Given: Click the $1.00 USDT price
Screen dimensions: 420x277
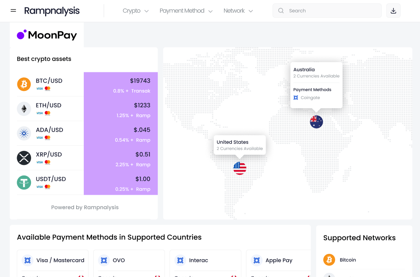Looking at the screenshot, I should click(143, 179).
